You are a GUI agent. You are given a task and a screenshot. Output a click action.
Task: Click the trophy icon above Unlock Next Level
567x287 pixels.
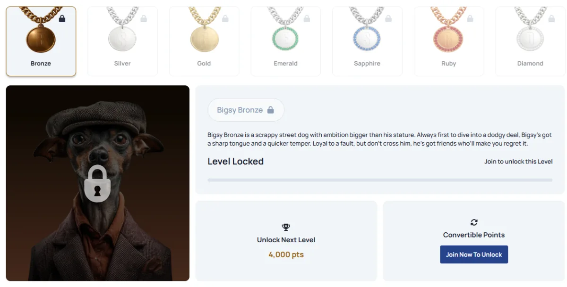(286, 226)
